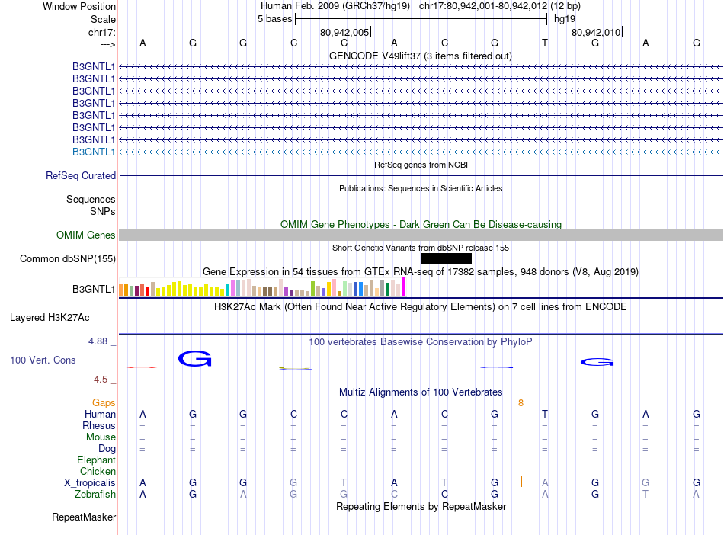Click the orange 'Gaps' label

tap(104, 403)
